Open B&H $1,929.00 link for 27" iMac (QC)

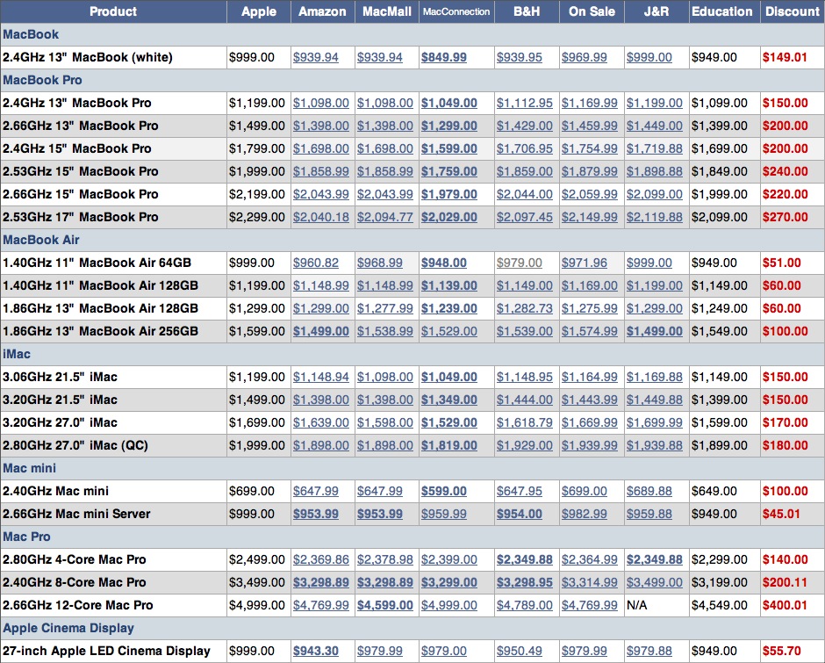click(525, 445)
